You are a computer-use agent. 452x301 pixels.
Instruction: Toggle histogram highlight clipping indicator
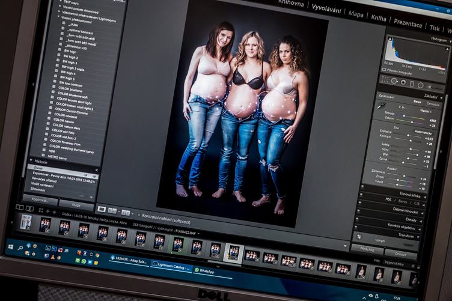[447, 49]
